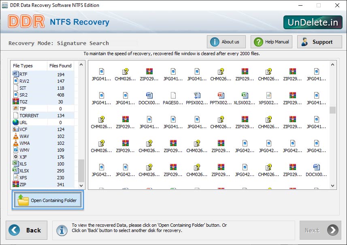This screenshot has height=245, width=347.
Task: Click file types list scroll down arrow
Action: tap(81, 185)
